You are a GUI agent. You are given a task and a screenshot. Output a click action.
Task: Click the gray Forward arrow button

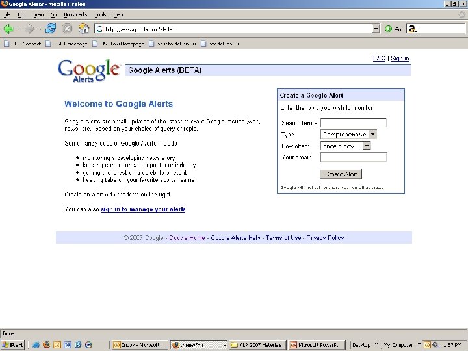click(x=29, y=29)
